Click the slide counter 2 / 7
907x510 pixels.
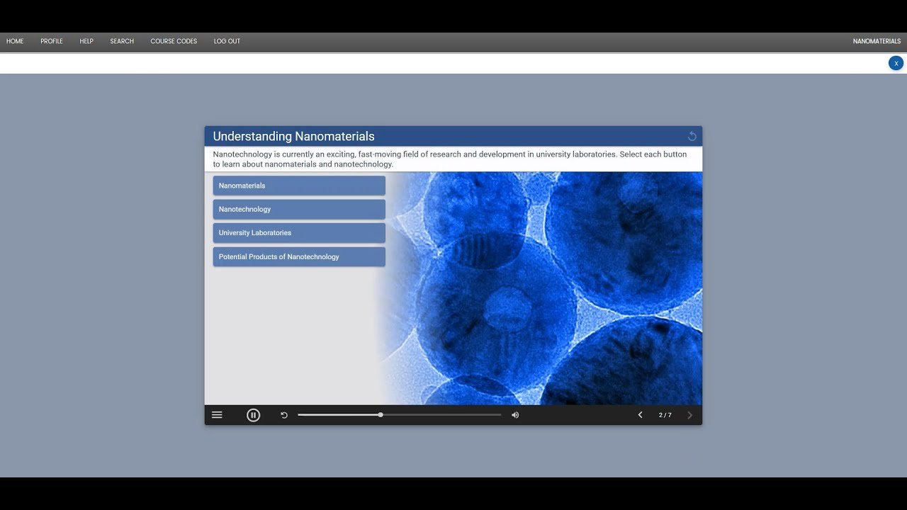pyautogui.click(x=665, y=415)
